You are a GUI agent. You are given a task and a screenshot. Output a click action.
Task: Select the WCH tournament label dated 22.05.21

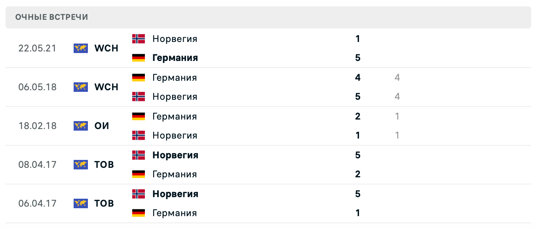click(x=106, y=48)
